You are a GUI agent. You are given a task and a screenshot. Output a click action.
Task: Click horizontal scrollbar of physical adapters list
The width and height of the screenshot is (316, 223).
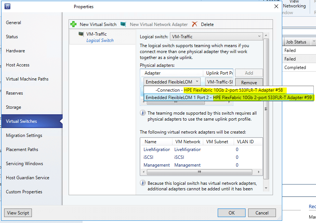[x=176, y=102]
